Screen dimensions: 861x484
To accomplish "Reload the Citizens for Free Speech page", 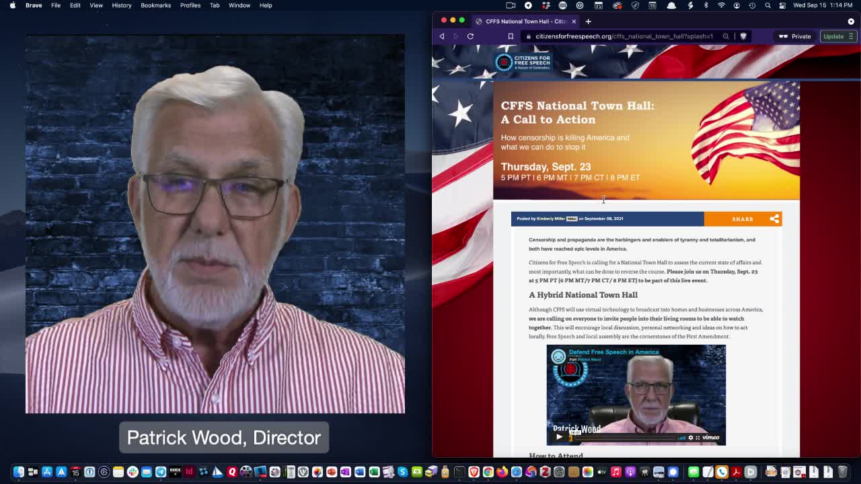I will click(x=470, y=36).
